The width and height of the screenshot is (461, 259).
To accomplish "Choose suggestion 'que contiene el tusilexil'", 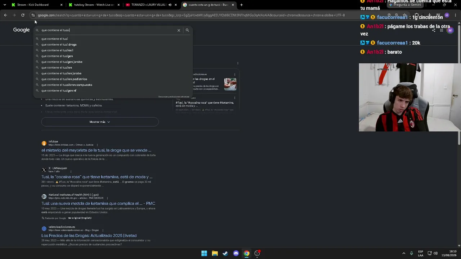I will (113, 50).
